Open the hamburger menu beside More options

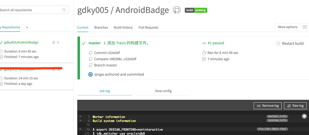point(305,27)
